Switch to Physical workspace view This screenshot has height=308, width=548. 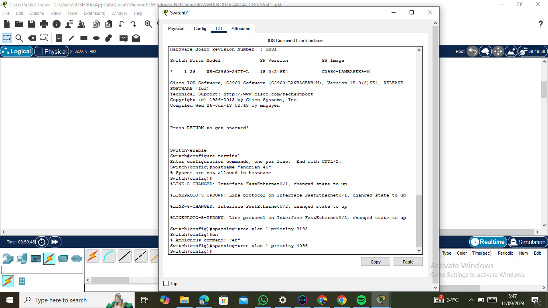tap(51, 51)
